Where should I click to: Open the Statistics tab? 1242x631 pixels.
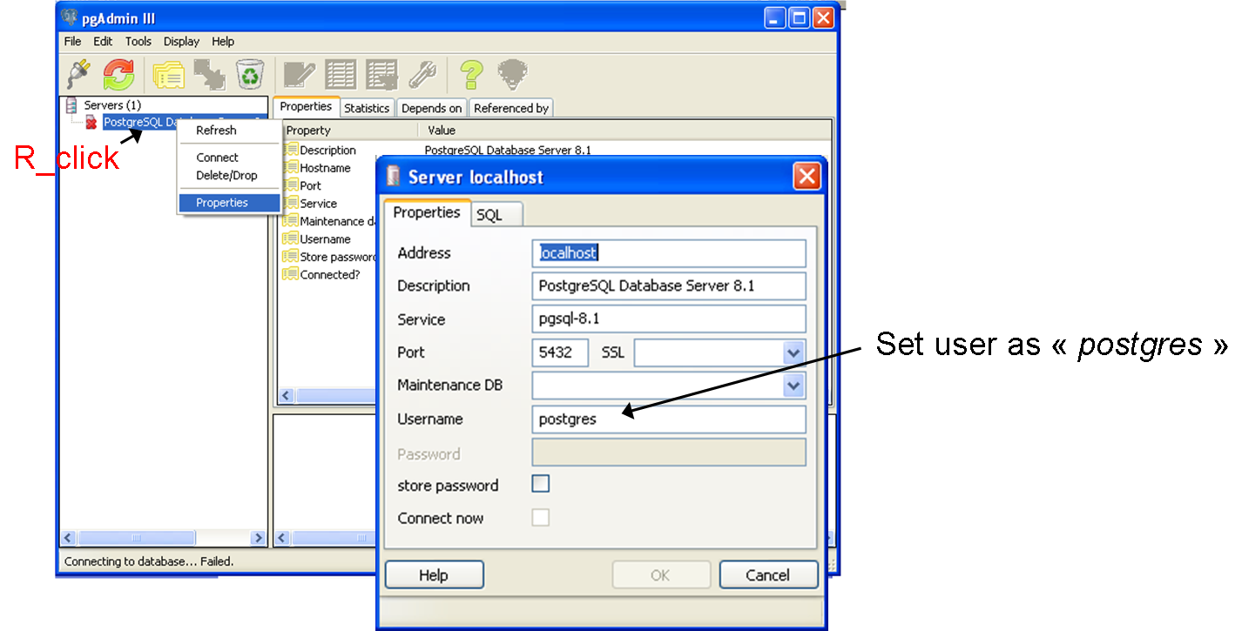point(367,108)
